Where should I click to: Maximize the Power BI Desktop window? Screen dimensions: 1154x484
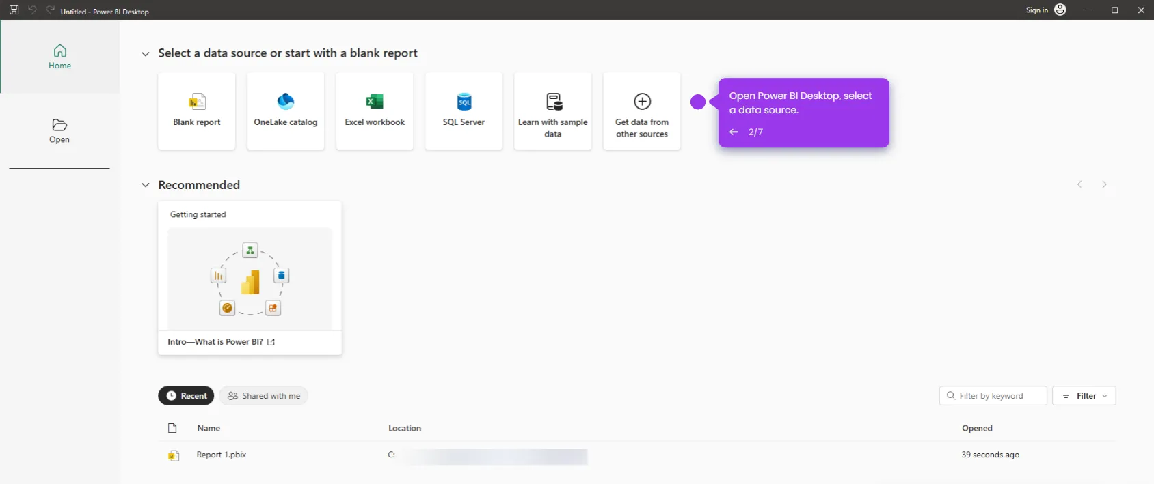(1114, 10)
